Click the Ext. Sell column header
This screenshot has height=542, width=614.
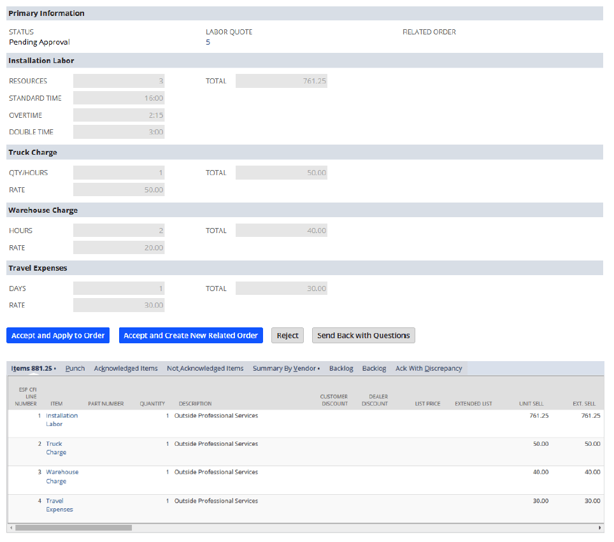point(584,403)
